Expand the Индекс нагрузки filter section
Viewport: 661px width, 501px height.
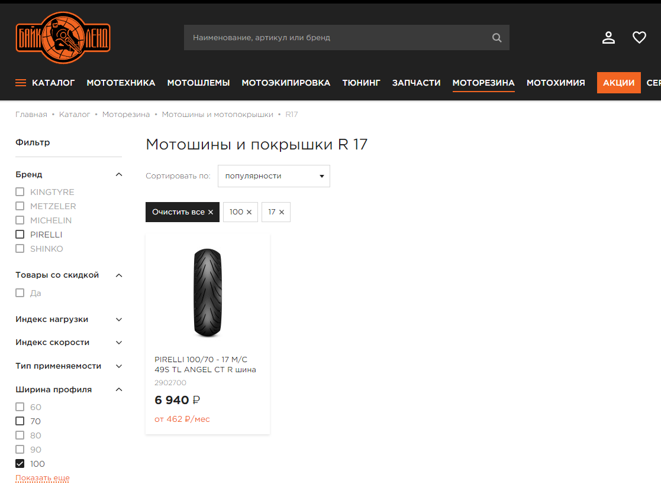(x=69, y=319)
